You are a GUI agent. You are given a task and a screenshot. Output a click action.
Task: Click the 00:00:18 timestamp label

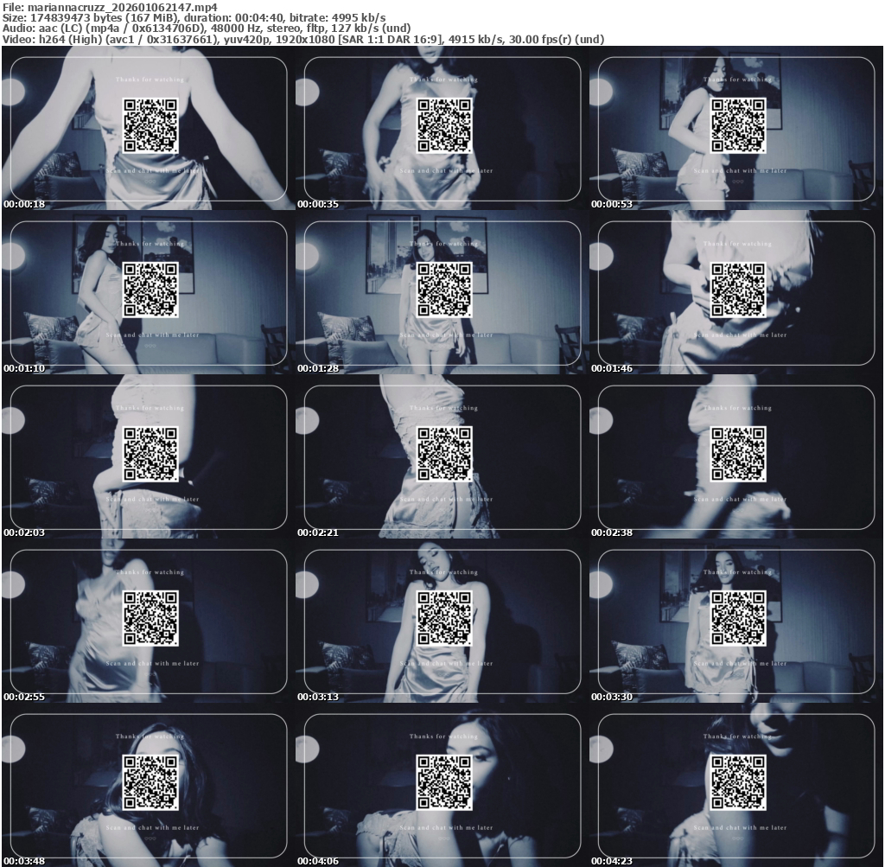click(x=24, y=204)
